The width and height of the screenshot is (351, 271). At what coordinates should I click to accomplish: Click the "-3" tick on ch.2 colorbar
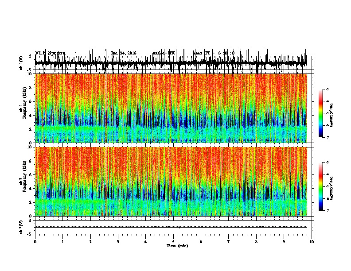[327, 163]
